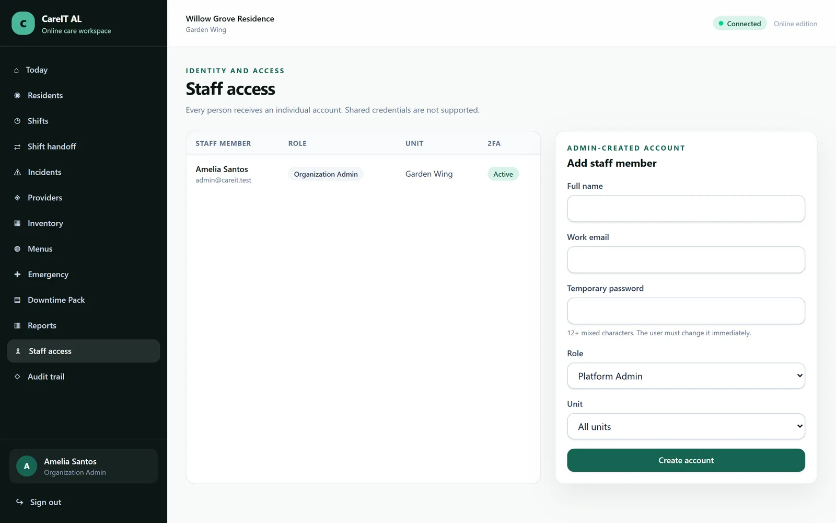Click the Inventory grid icon
The height and width of the screenshot is (523, 836).
[17, 223]
